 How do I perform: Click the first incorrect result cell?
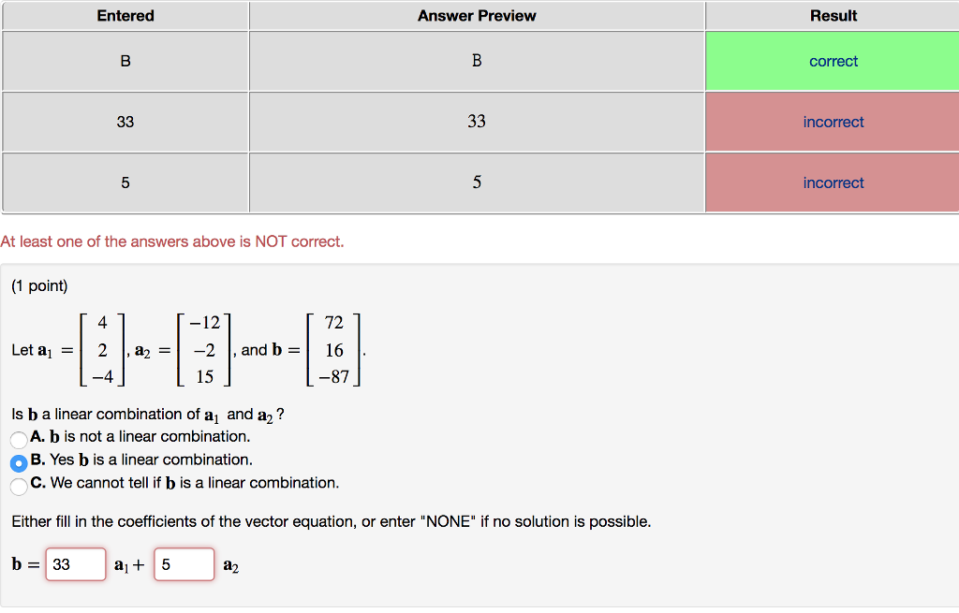[834, 121]
